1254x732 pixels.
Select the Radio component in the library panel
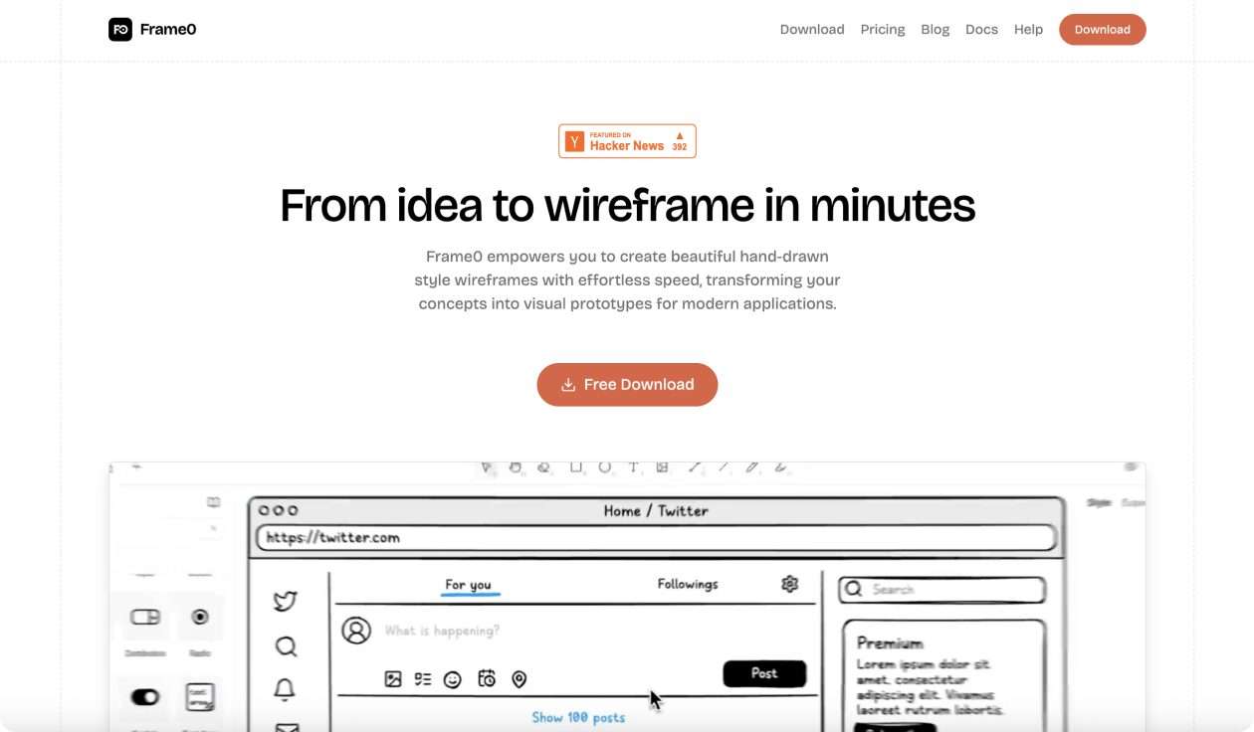200,617
